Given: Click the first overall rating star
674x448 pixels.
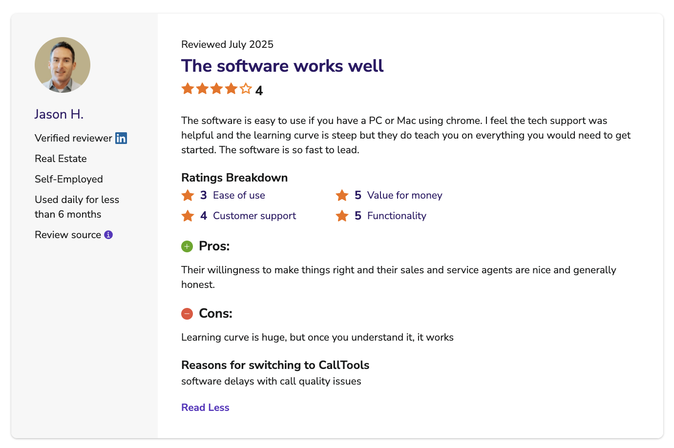Looking at the screenshot, I should (188, 88).
